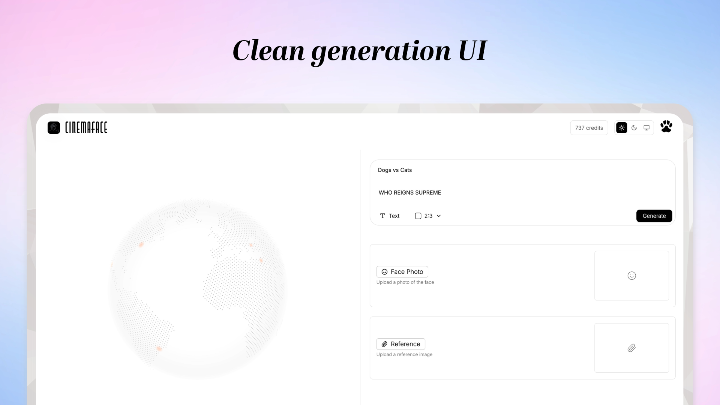720x405 pixels.
Task: Click the Text tool T icon
Action: pyautogui.click(x=382, y=216)
